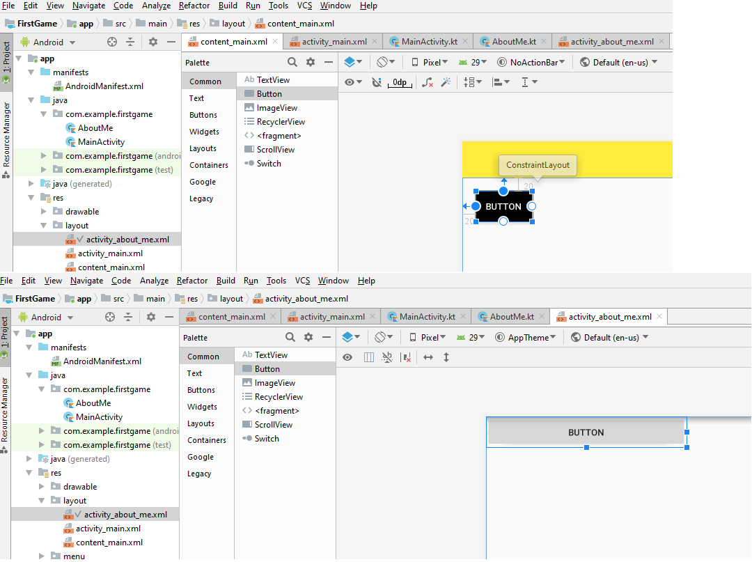Click expand horizontally arrow in lower window toolbar
This screenshot has width=752, height=562.
[428, 357]
